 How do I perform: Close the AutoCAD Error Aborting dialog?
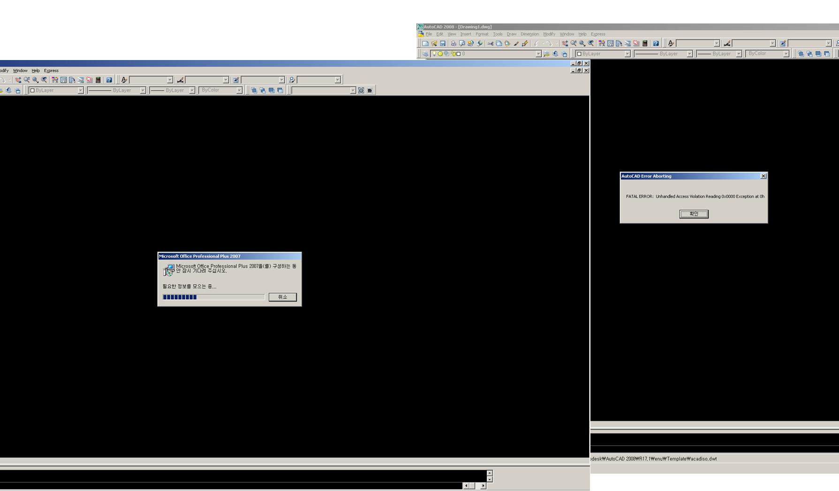point(763,176)
